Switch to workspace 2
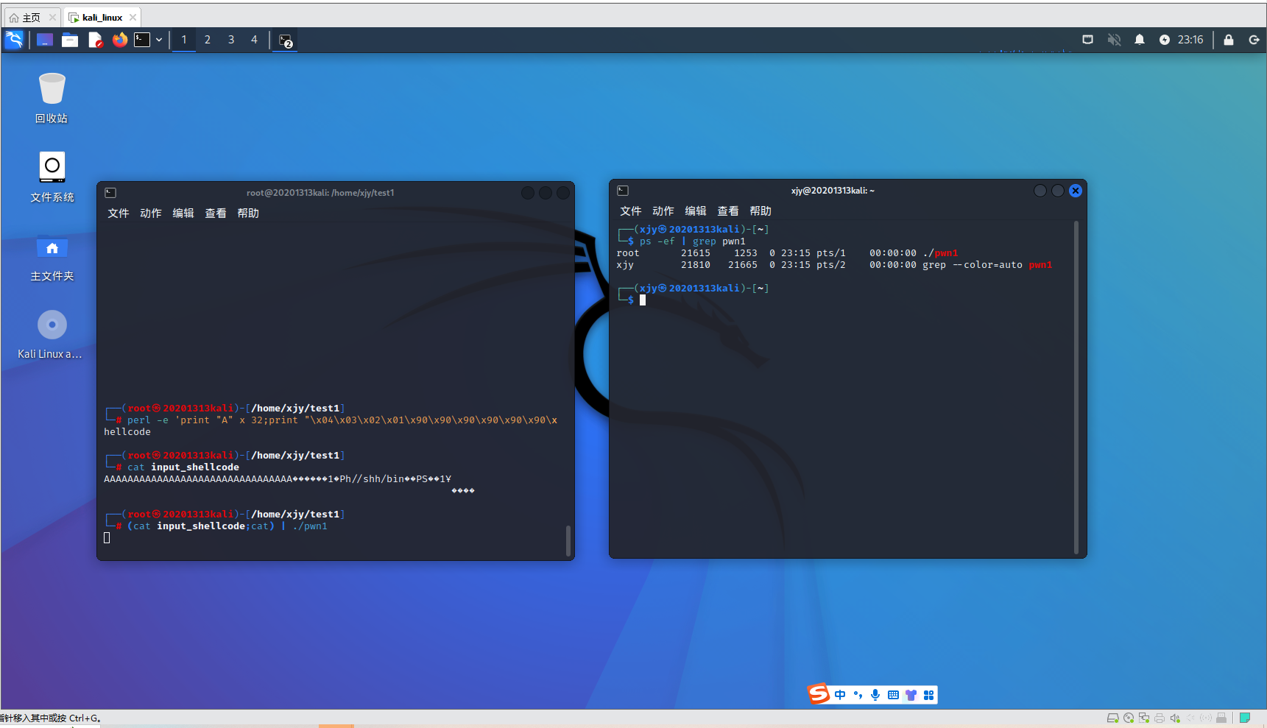1267x728 pixels. click(208, 40)
